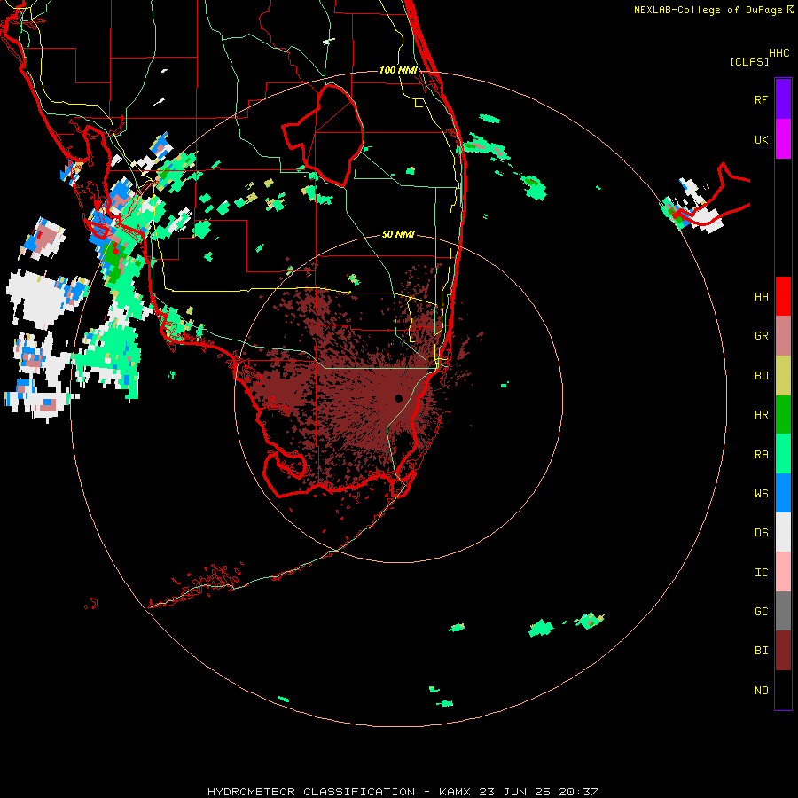Click the WS legend label

tap(761, 493)
